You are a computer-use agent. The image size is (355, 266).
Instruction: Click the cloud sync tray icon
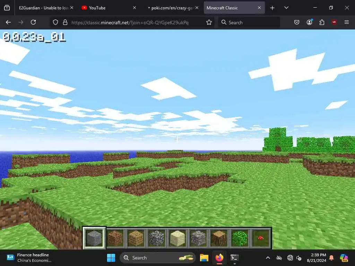point(279,258)
